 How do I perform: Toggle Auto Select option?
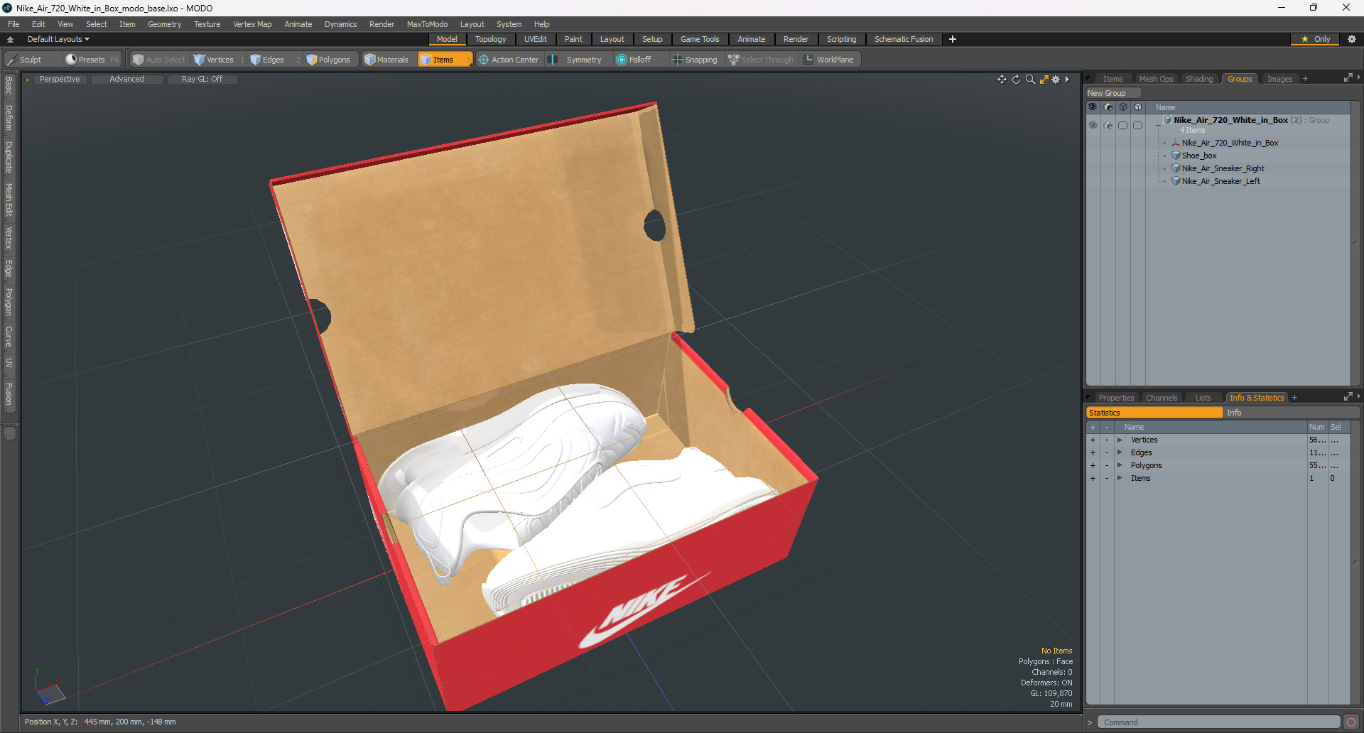(159, 60)
